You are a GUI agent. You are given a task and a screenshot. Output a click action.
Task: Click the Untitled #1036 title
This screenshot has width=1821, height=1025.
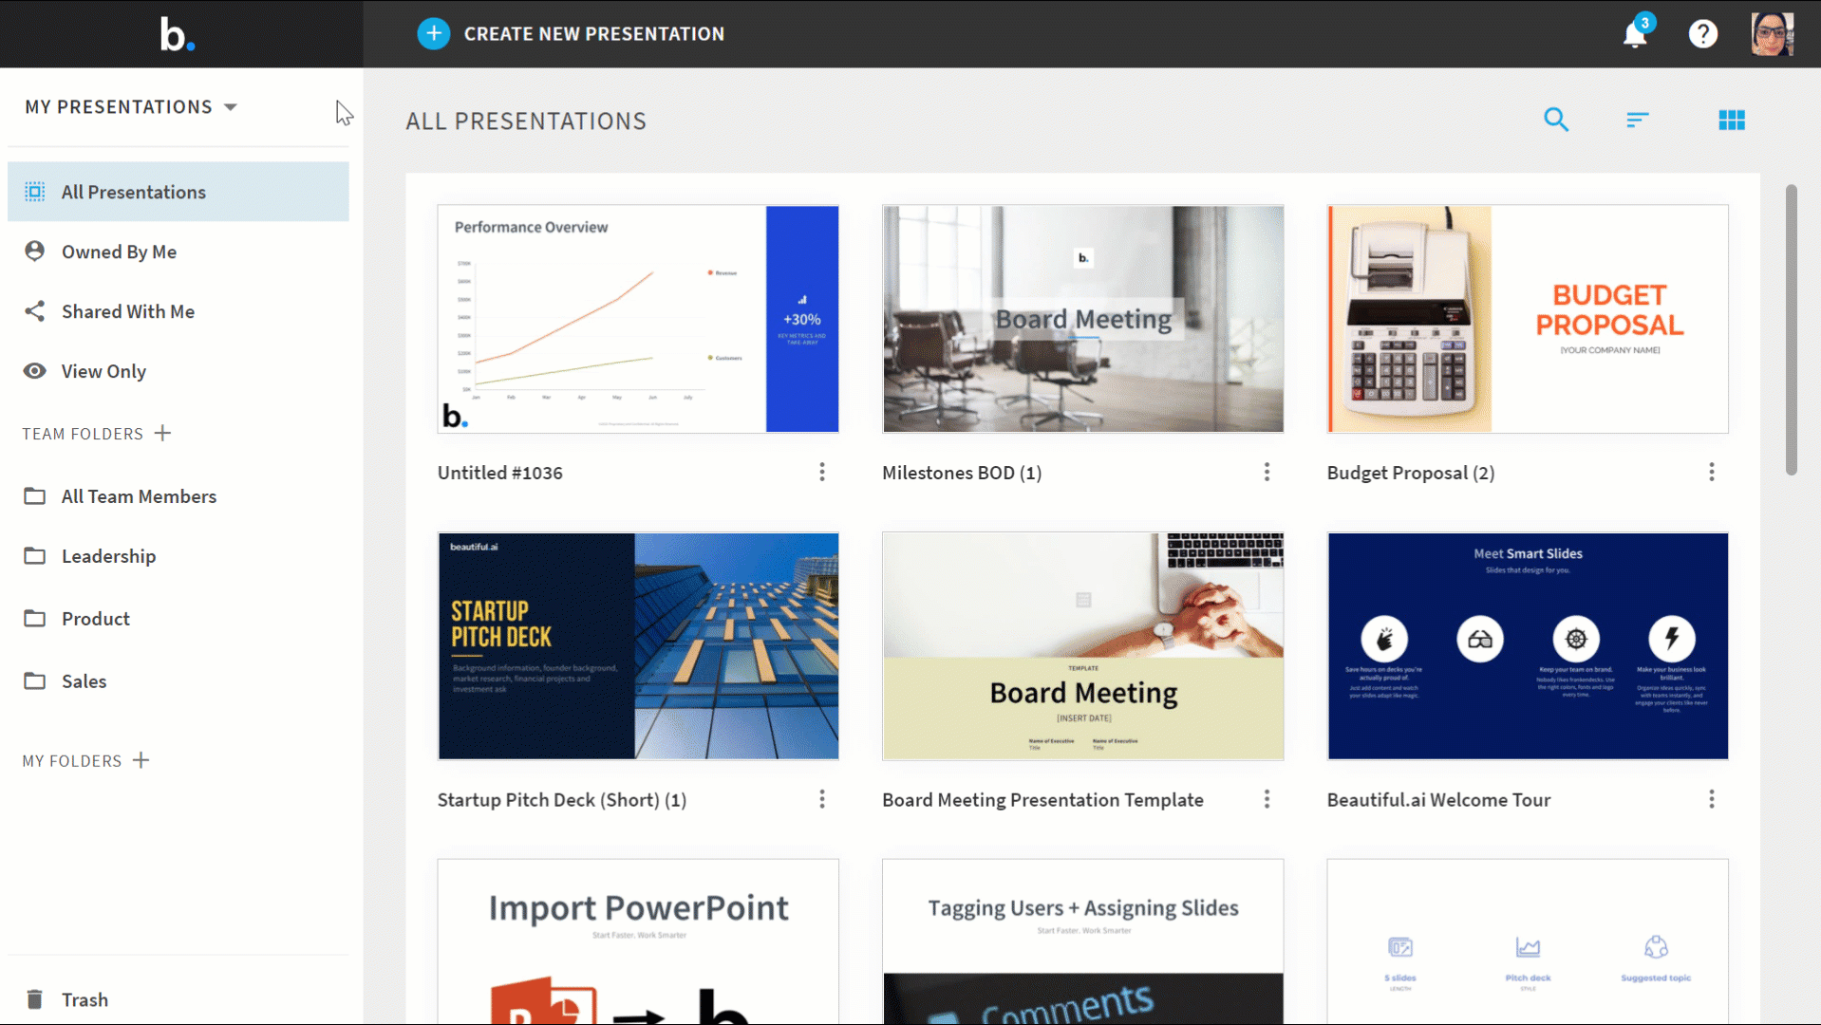(500, 473)
